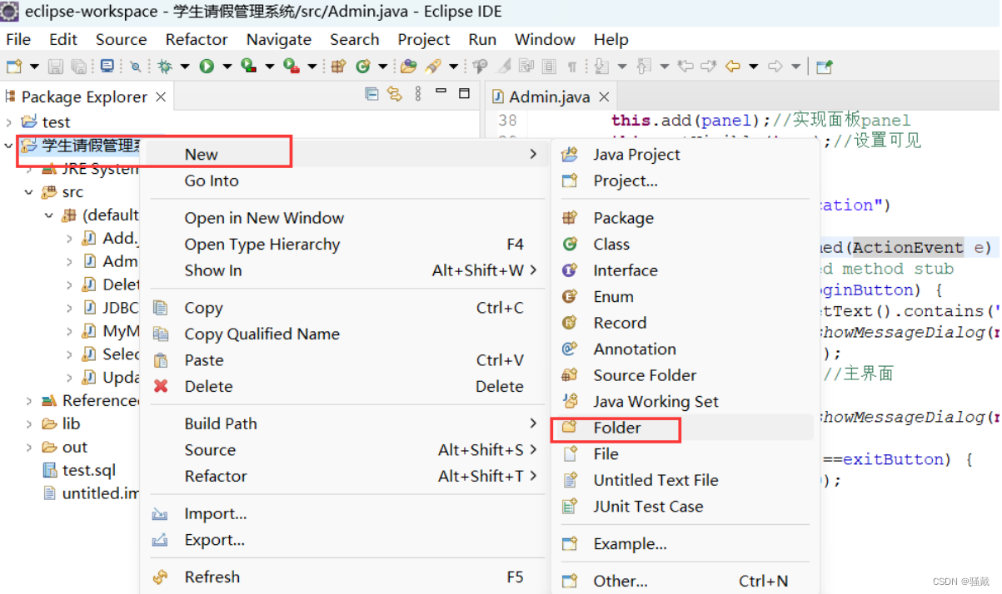Click the Open Console toolbar icon

tap(107, 66)
